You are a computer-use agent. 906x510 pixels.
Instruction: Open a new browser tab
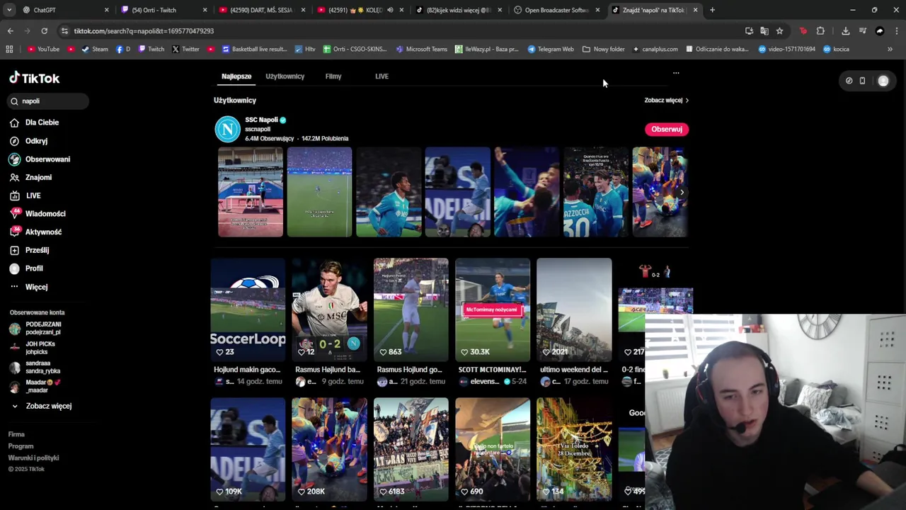(x=712, y=10)
